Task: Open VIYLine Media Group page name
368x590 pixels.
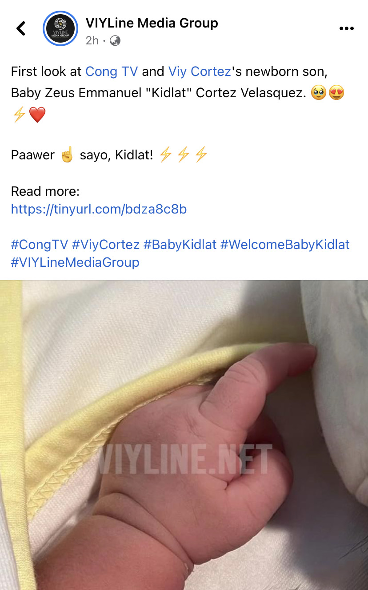Action: 152,23
